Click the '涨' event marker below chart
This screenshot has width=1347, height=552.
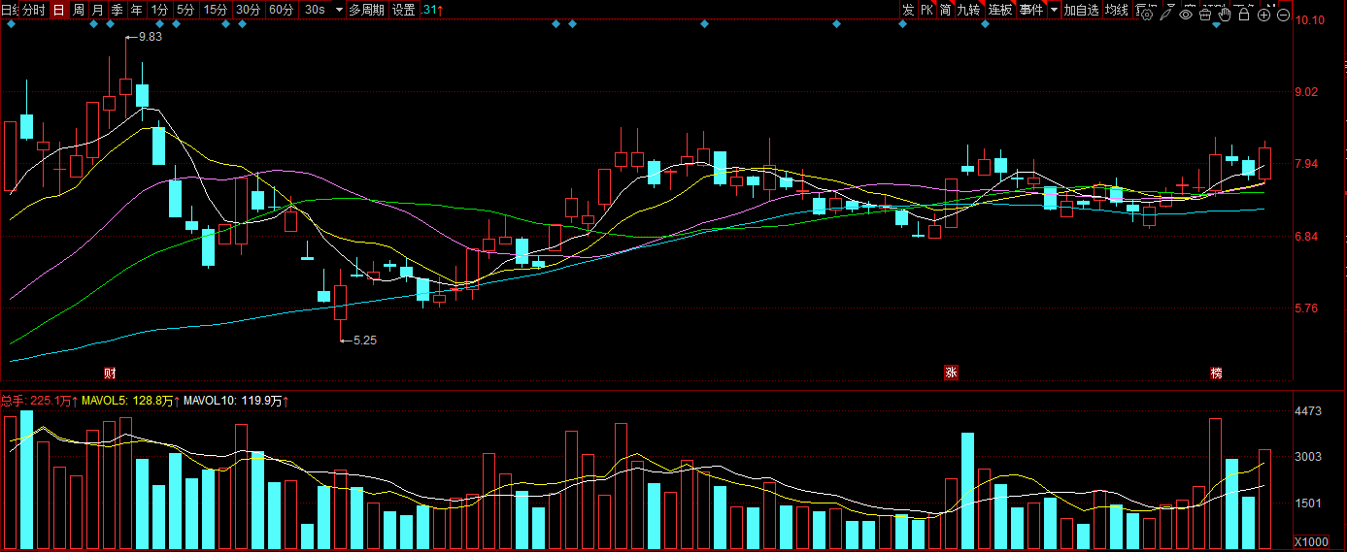(x=951, y=373)
